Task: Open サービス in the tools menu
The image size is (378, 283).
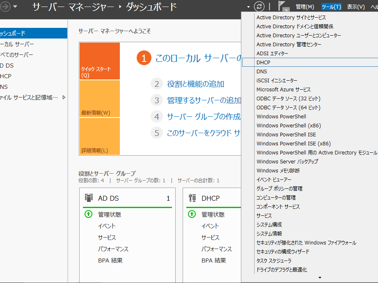Action: point(264,215)
